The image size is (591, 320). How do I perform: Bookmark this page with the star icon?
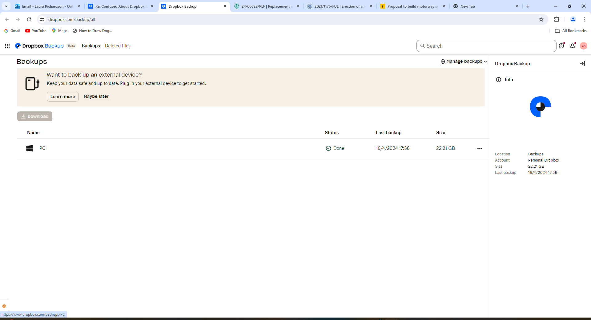(541, 19)
